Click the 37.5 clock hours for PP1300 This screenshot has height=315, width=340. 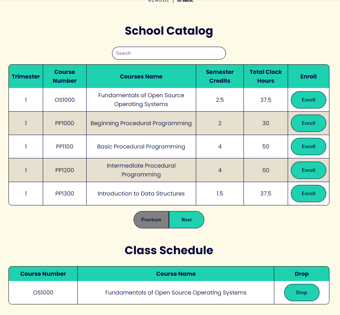[266, 193]
